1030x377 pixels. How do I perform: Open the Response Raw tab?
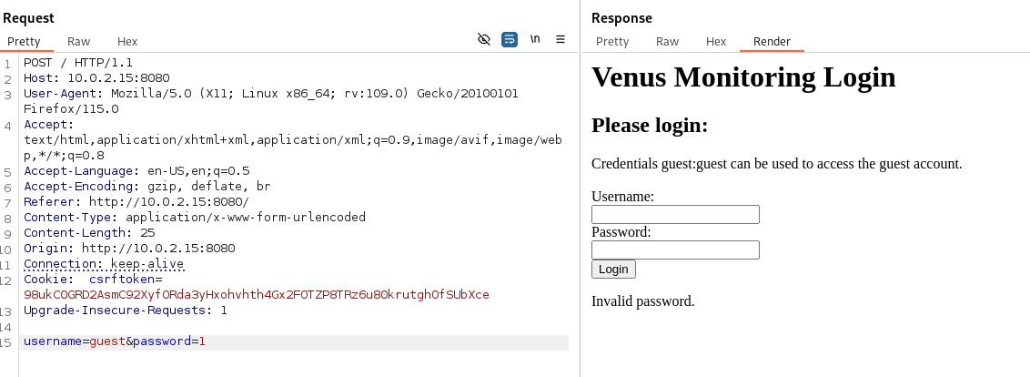(x=668, y=41)
